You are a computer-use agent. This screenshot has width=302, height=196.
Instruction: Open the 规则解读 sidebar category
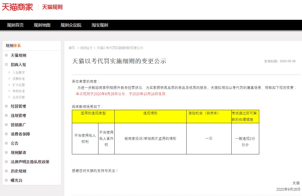(x=19, y=153)
